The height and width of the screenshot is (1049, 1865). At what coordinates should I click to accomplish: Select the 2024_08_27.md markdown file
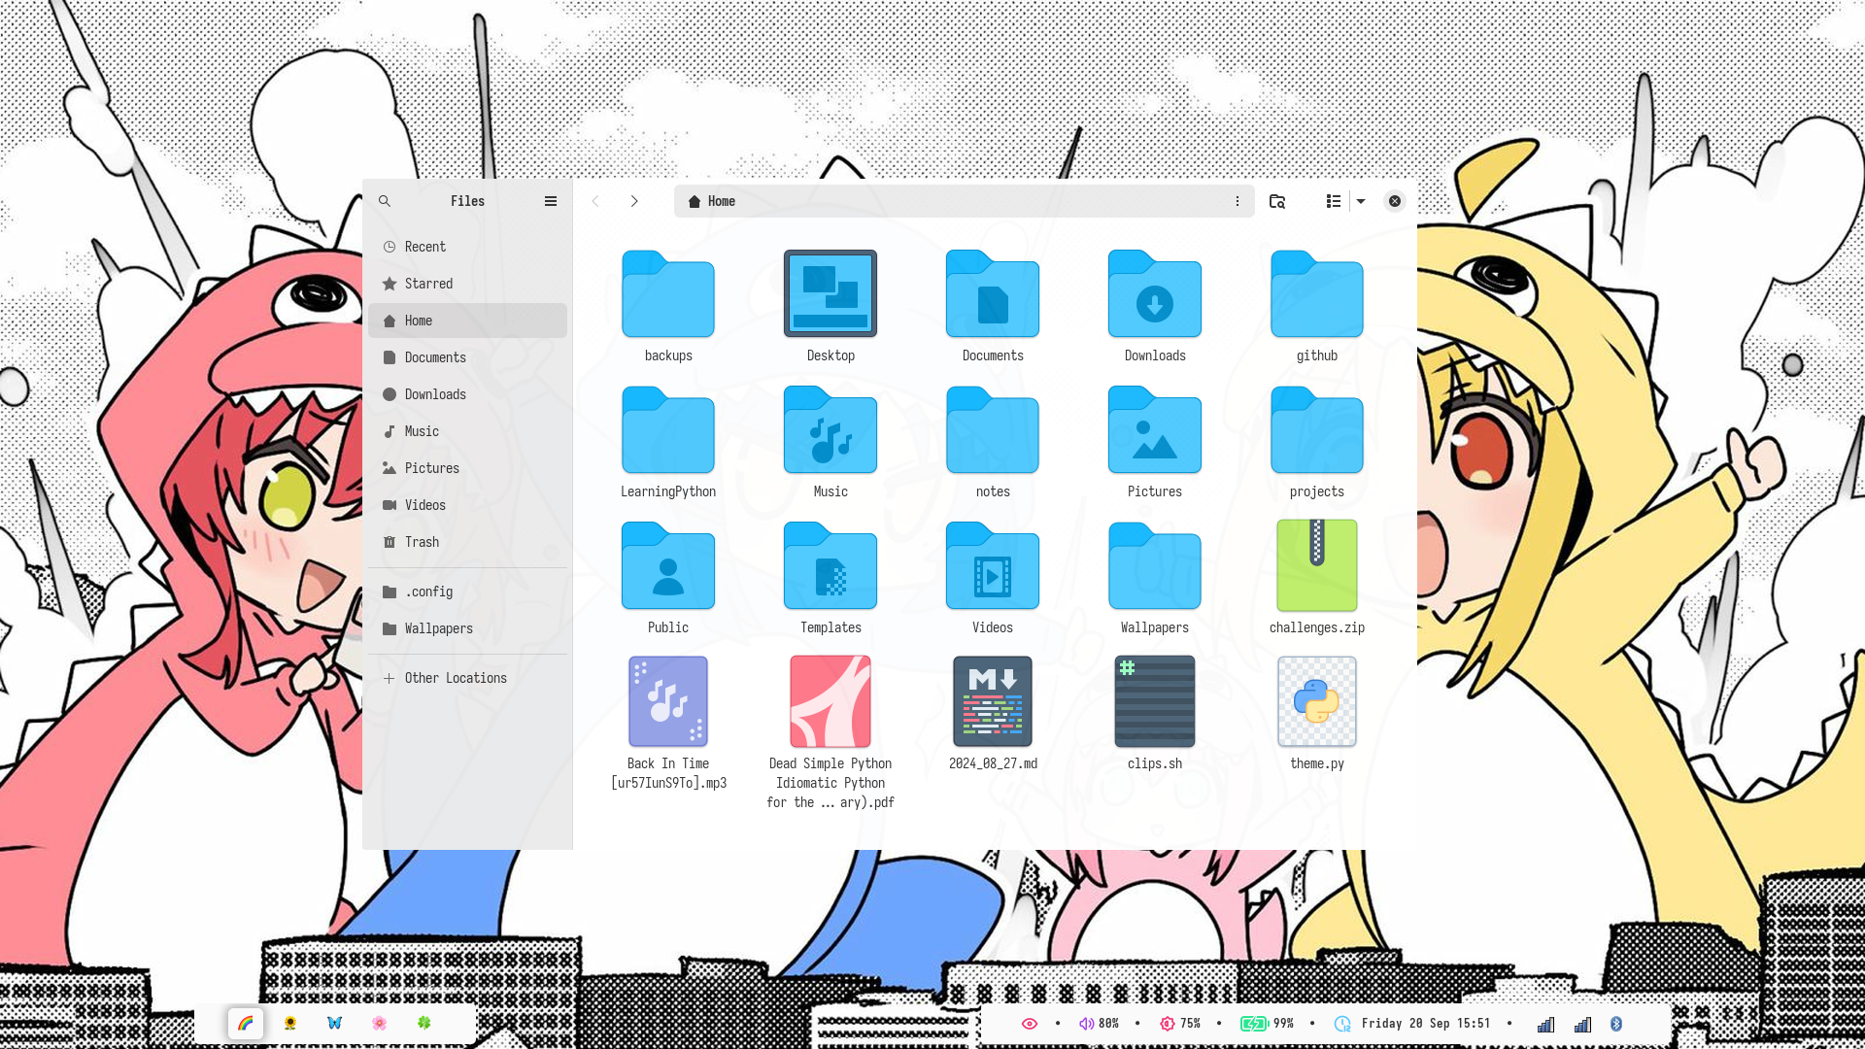click(x=992, y=702)
